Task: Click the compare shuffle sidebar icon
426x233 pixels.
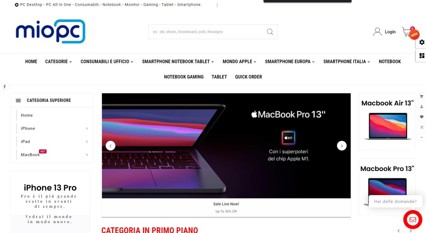Action: click(422, 127)
